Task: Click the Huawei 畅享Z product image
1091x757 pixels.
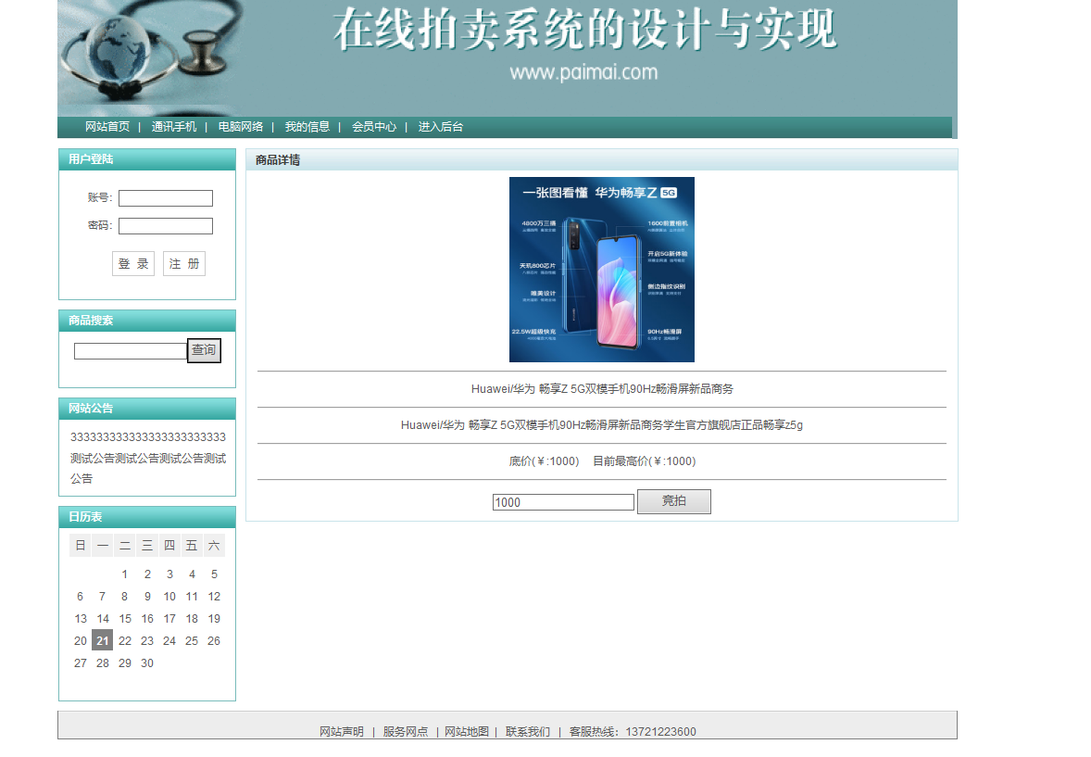Action: pyautogui.click(x=602, y=270)
